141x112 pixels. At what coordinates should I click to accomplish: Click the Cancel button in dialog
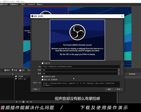click(118, 89)
